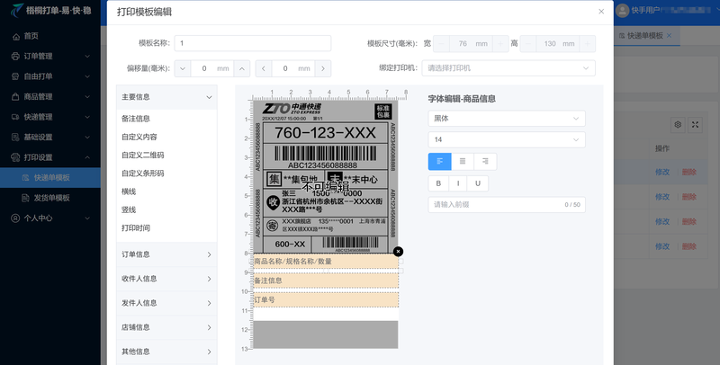
Task: Add the 打印时间 item to the template
Action: click(x=136, y=227)
